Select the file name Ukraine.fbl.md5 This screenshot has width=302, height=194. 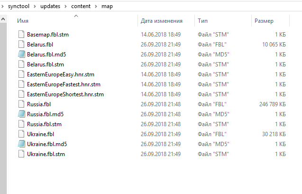pyautogui.click(x=47, y=144)
